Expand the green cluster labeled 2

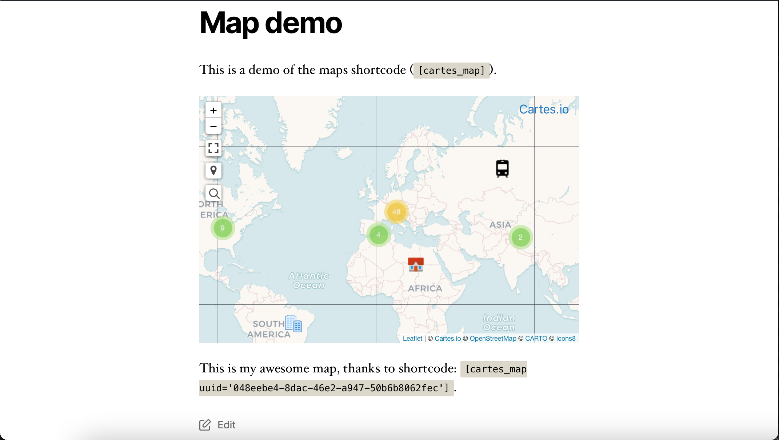click(520, 237)
